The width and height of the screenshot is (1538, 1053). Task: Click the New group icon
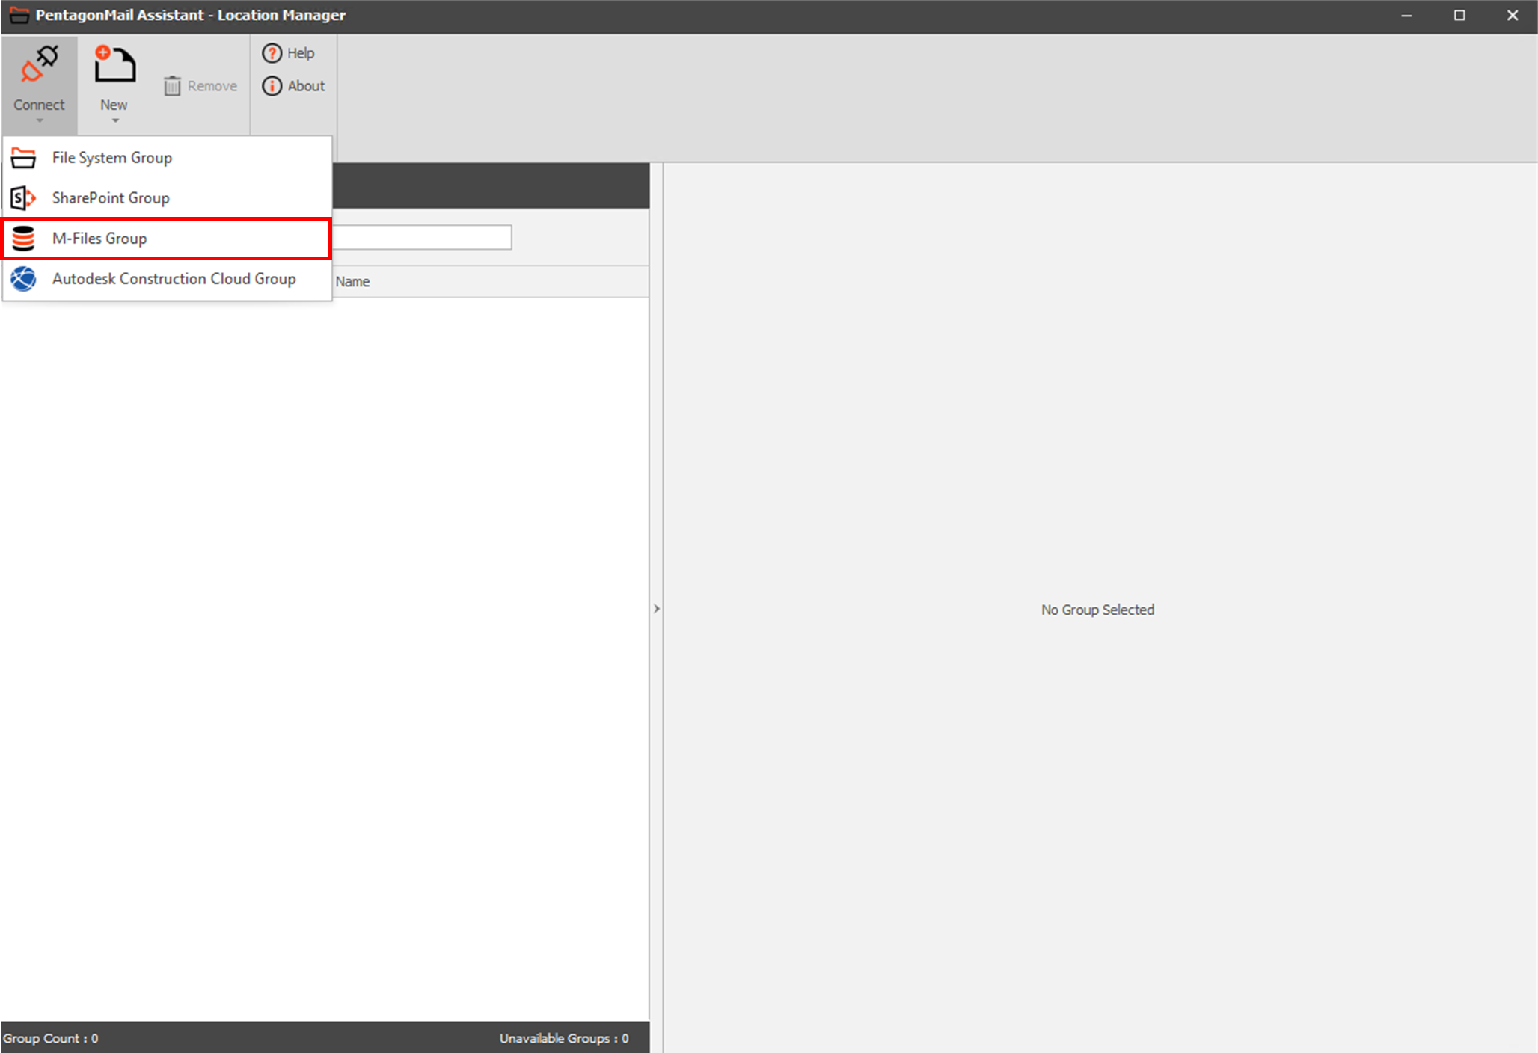pyautogui.click(x=114, y=64)
